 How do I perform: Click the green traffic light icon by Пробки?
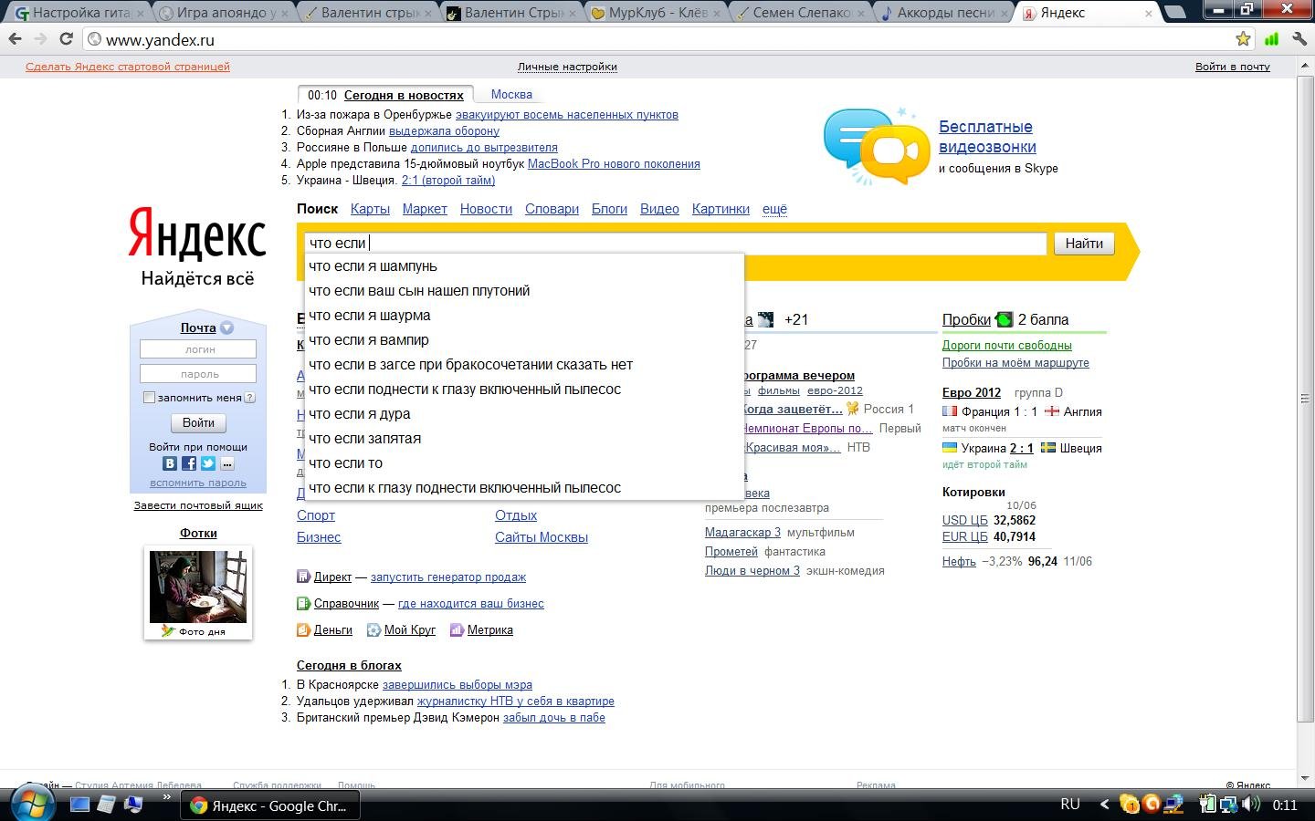[x=1004, y=319]
